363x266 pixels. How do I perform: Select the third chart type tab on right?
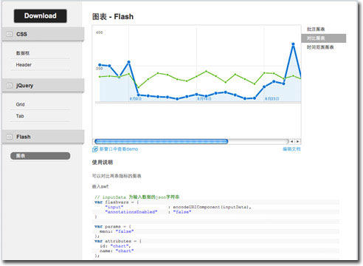320,47
